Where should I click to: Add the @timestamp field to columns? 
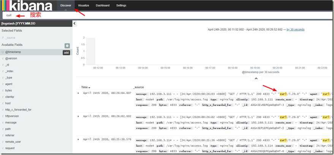point(66,52)
